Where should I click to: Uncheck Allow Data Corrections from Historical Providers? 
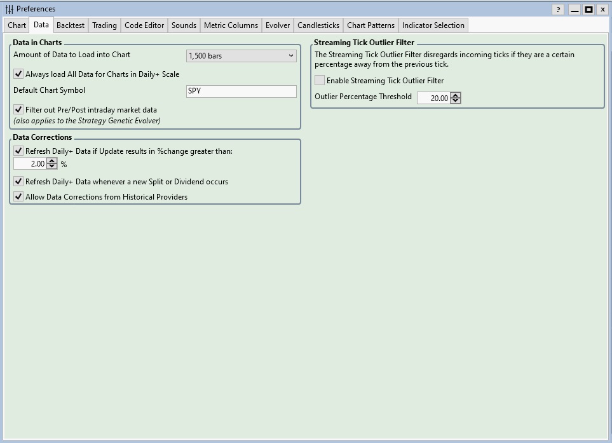(x=18, y=197)
